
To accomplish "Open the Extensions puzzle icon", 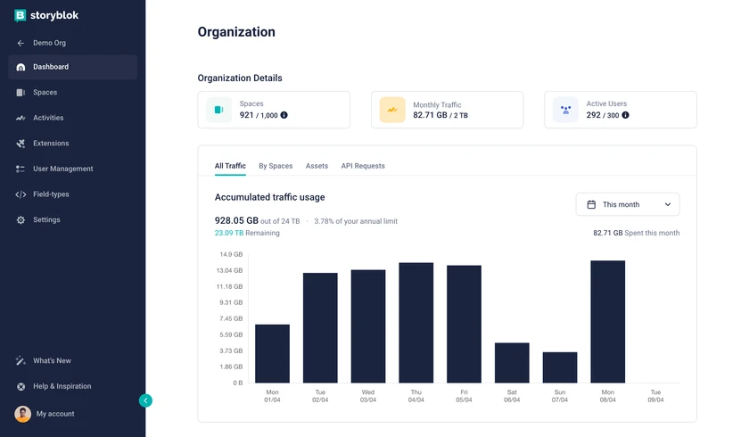I will [x=21, y=144].
